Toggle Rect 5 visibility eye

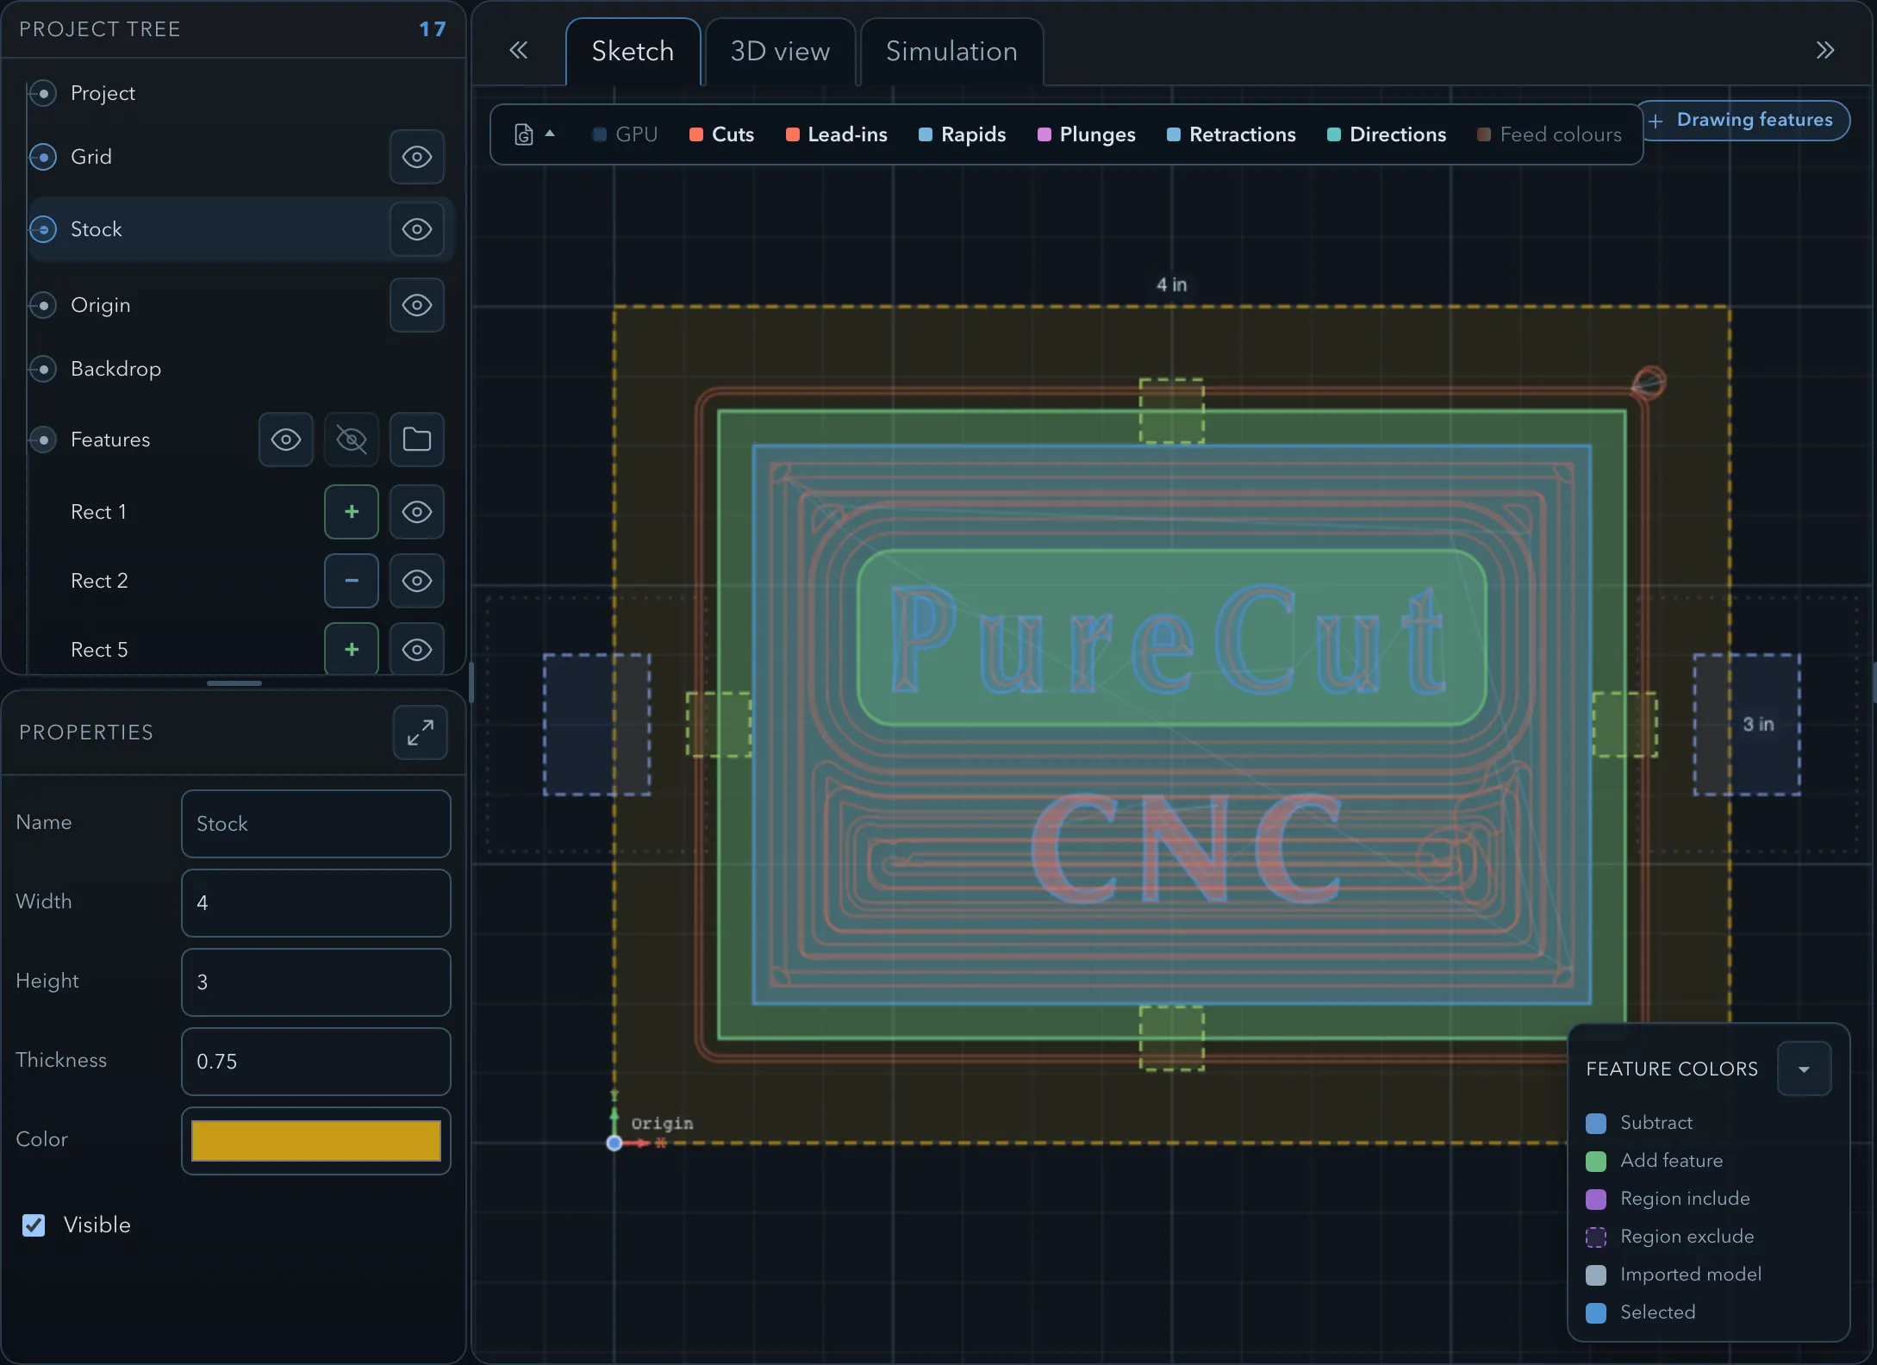[417, 650]
